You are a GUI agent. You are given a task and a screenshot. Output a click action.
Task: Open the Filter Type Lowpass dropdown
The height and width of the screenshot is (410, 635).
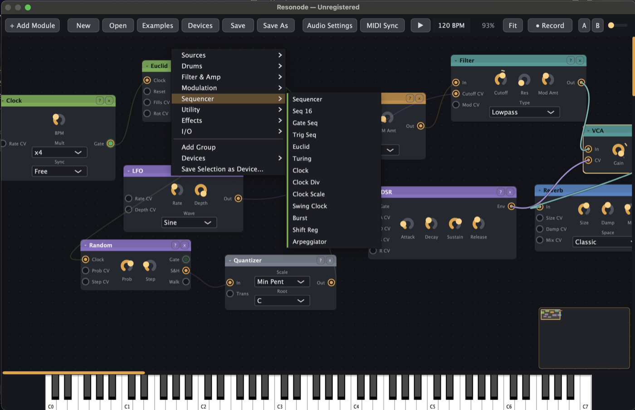524,112
